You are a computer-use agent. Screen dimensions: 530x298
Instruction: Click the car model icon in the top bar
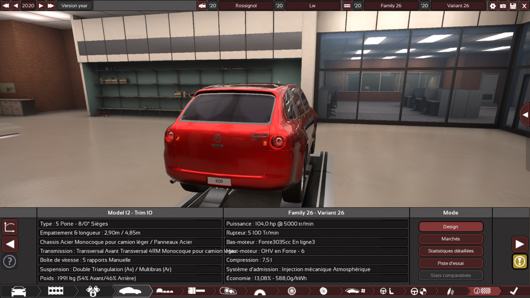tap(202, 6)
